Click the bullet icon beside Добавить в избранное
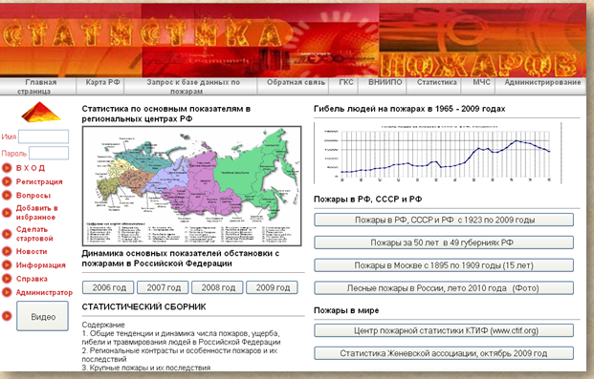This screenshot has height=379, width=594. 7,213
